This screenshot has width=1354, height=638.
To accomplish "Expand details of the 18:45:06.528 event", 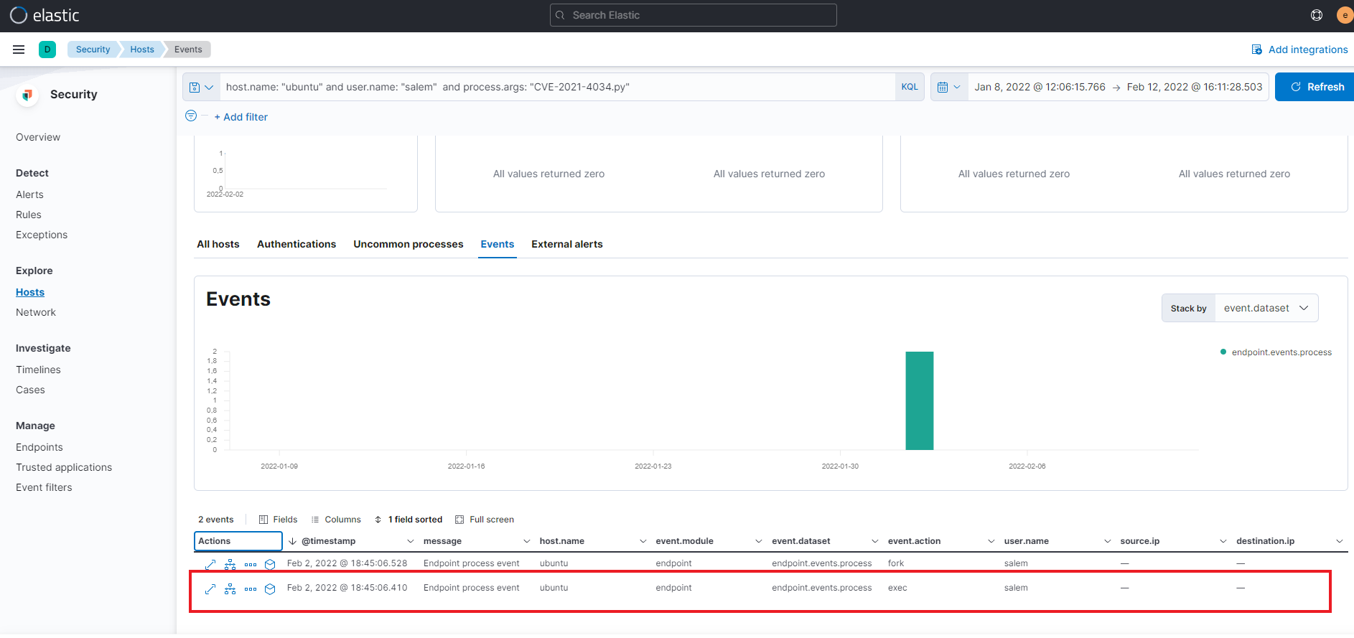I will pyautogui.click(x=210, y=564).
